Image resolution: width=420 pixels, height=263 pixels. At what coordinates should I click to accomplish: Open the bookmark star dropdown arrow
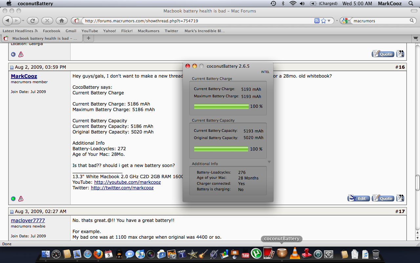[x=329, y=21]
